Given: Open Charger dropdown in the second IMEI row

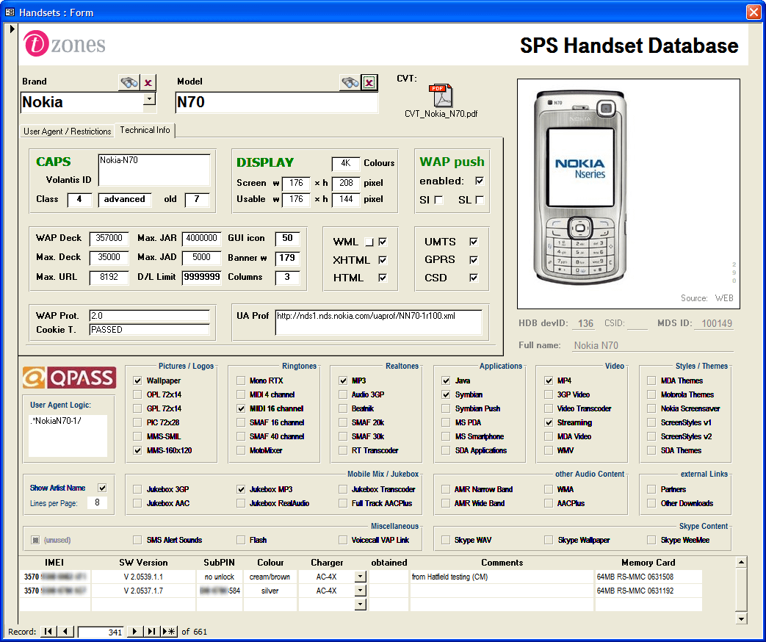Looking at the screenshot, I should pyautogui.click(x=360, y=591).
